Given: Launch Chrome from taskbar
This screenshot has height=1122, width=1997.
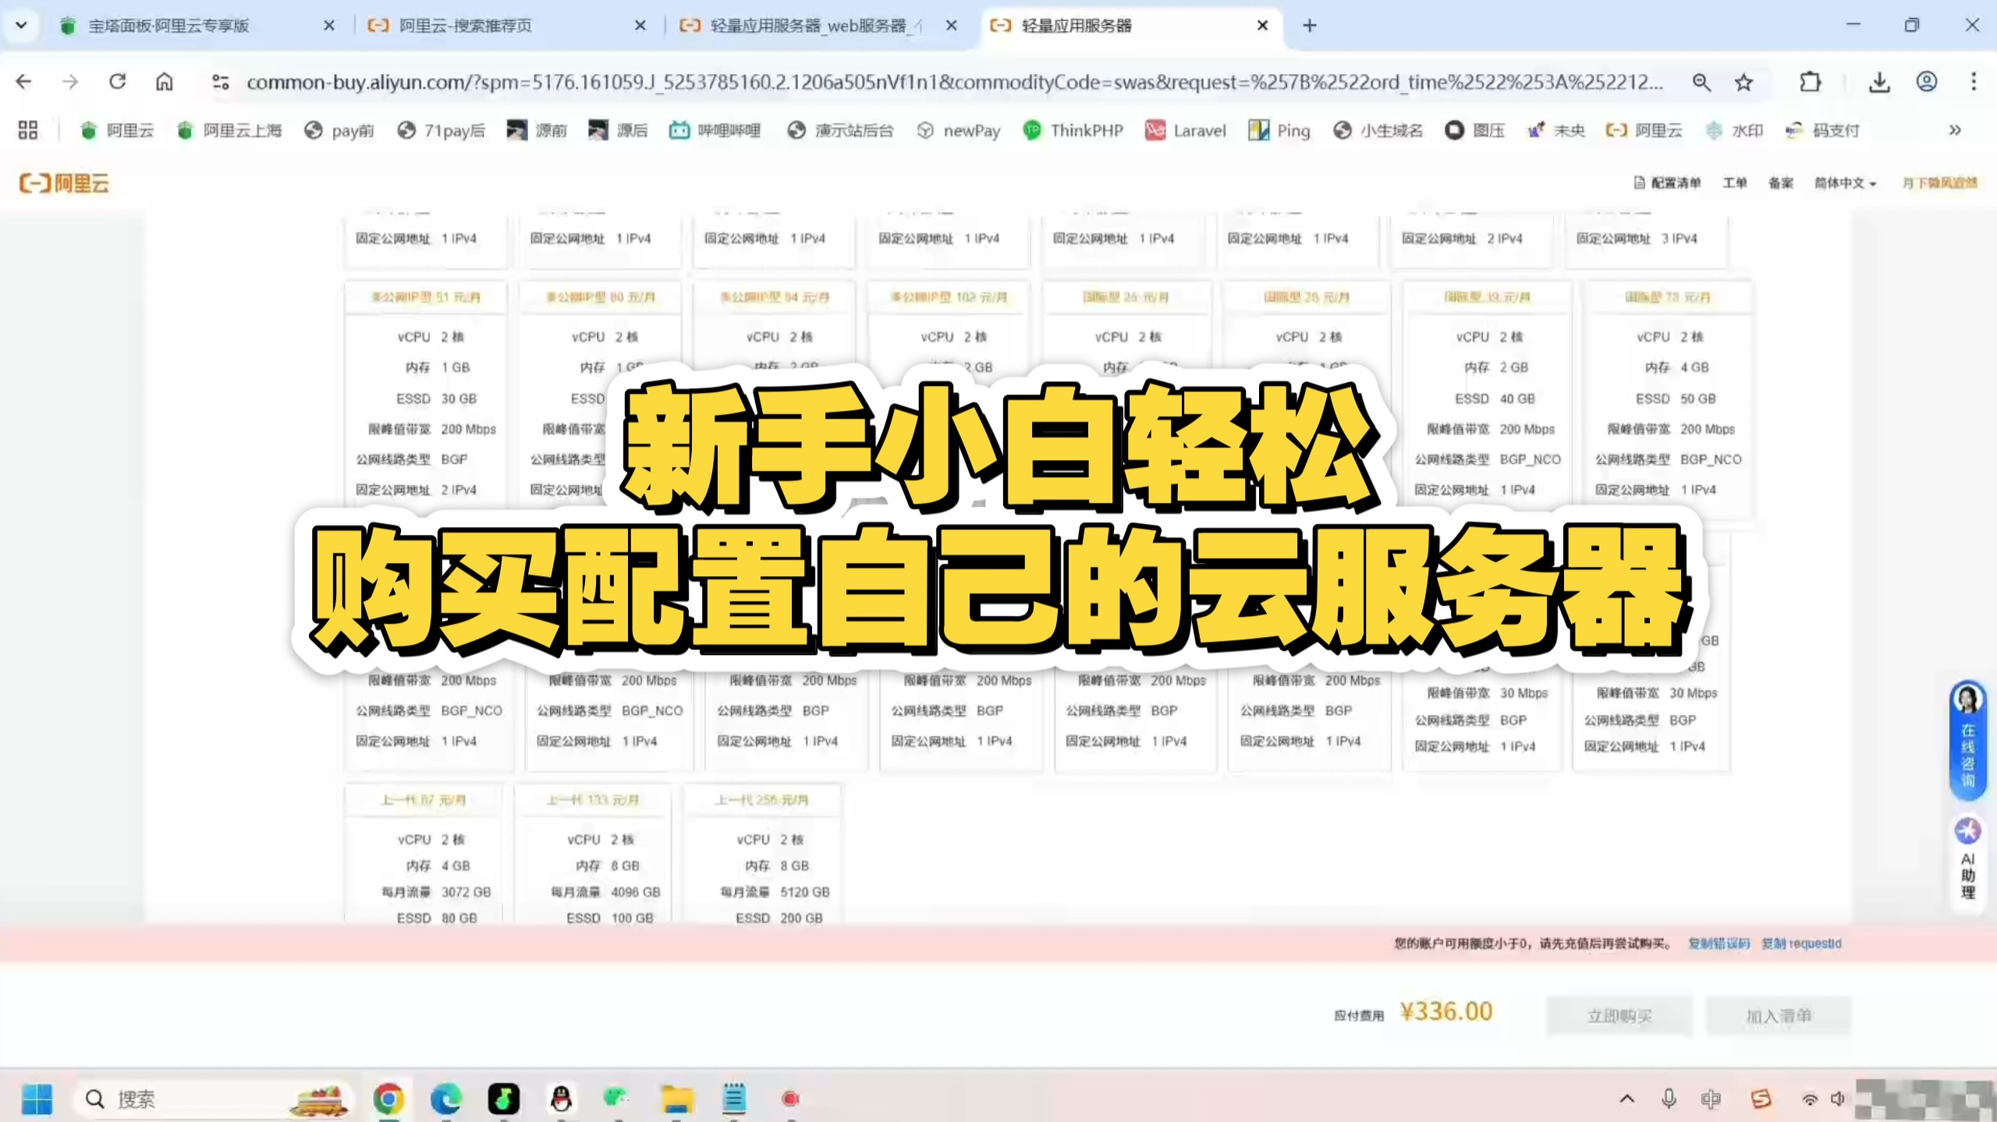Looking at the screenshot, I should [x=388, y=1099].
